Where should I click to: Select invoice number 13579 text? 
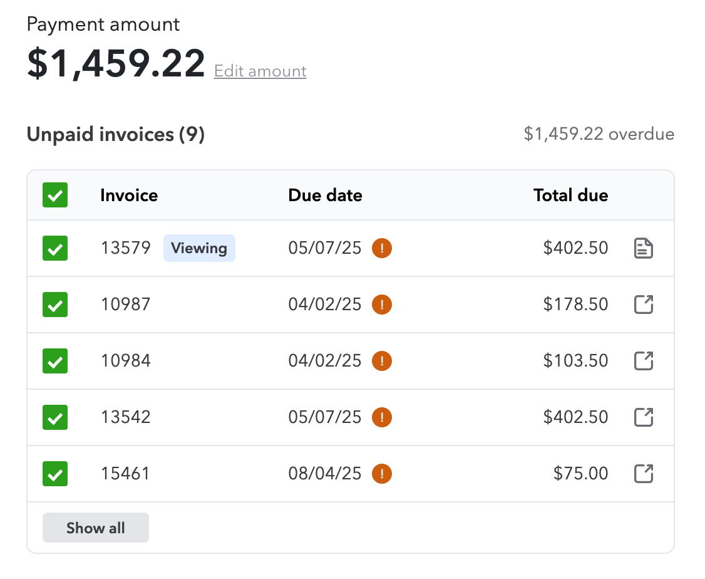click(x=125, y=248)
